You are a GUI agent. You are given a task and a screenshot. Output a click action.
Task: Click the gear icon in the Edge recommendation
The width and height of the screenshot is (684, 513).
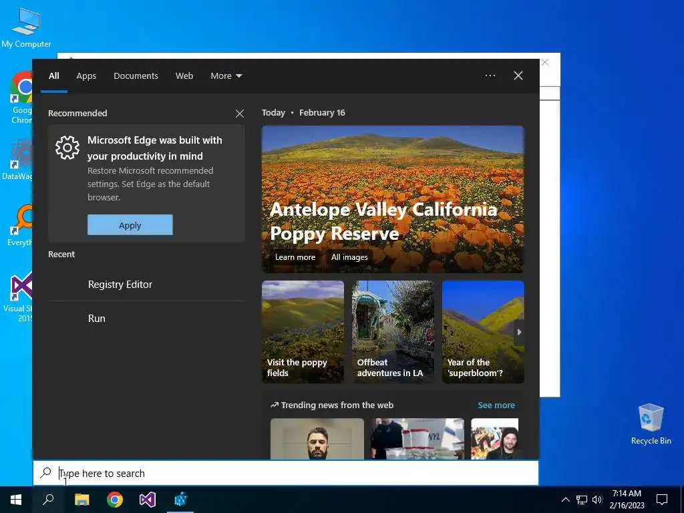(67, 148)
